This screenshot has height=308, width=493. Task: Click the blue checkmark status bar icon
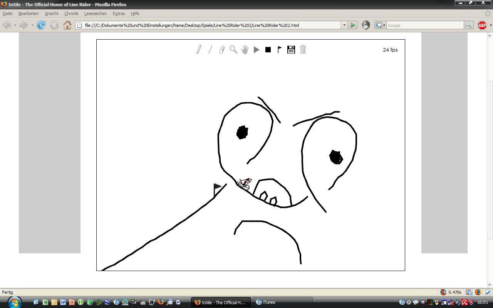pos(488,292)
